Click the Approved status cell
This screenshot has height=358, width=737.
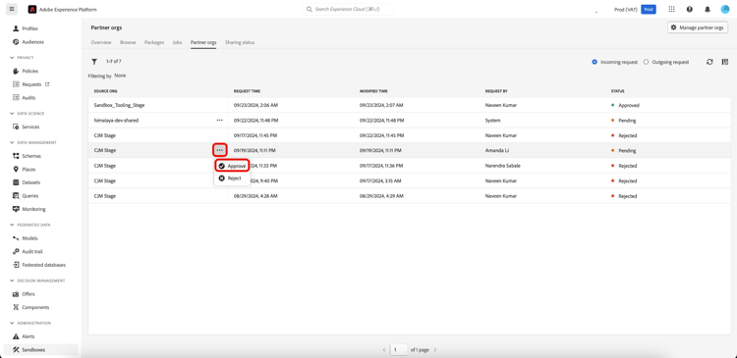point(625,105)
